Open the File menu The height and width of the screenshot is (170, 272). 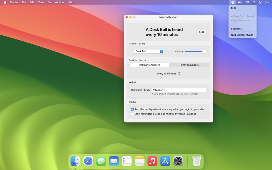[24, 2]
